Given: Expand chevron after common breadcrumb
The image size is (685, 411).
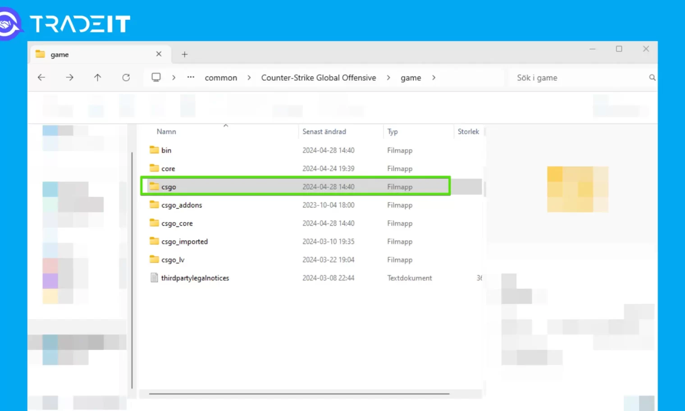Looking at the screenshot, I should point(249,78).
